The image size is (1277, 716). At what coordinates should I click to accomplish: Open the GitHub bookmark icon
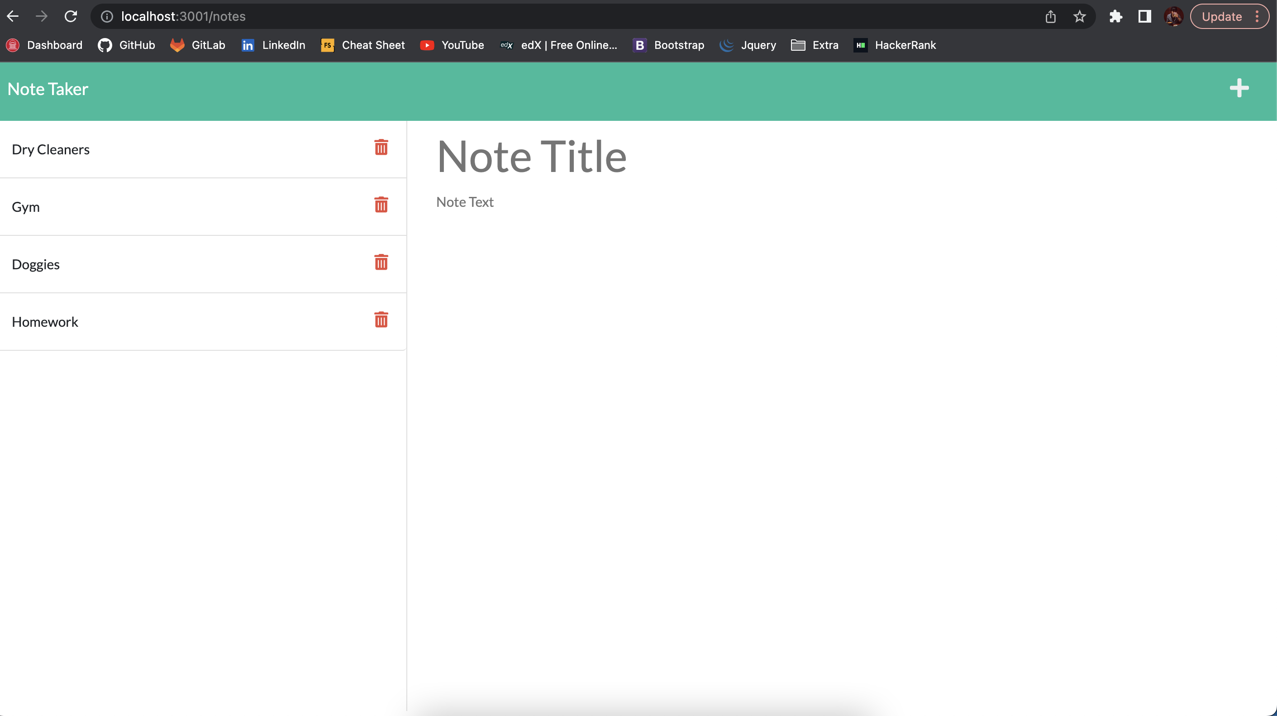pyautogui.click(x=105, y=45)
